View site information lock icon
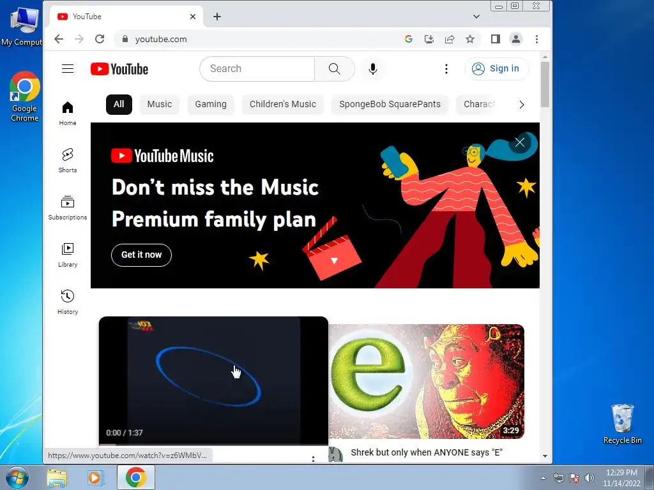The width and height of the screenshot is (654, 490). (125, 39)
